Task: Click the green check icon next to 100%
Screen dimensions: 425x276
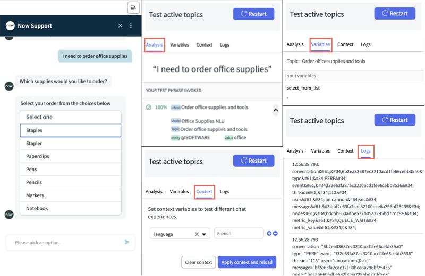Action: click(149, 108)
